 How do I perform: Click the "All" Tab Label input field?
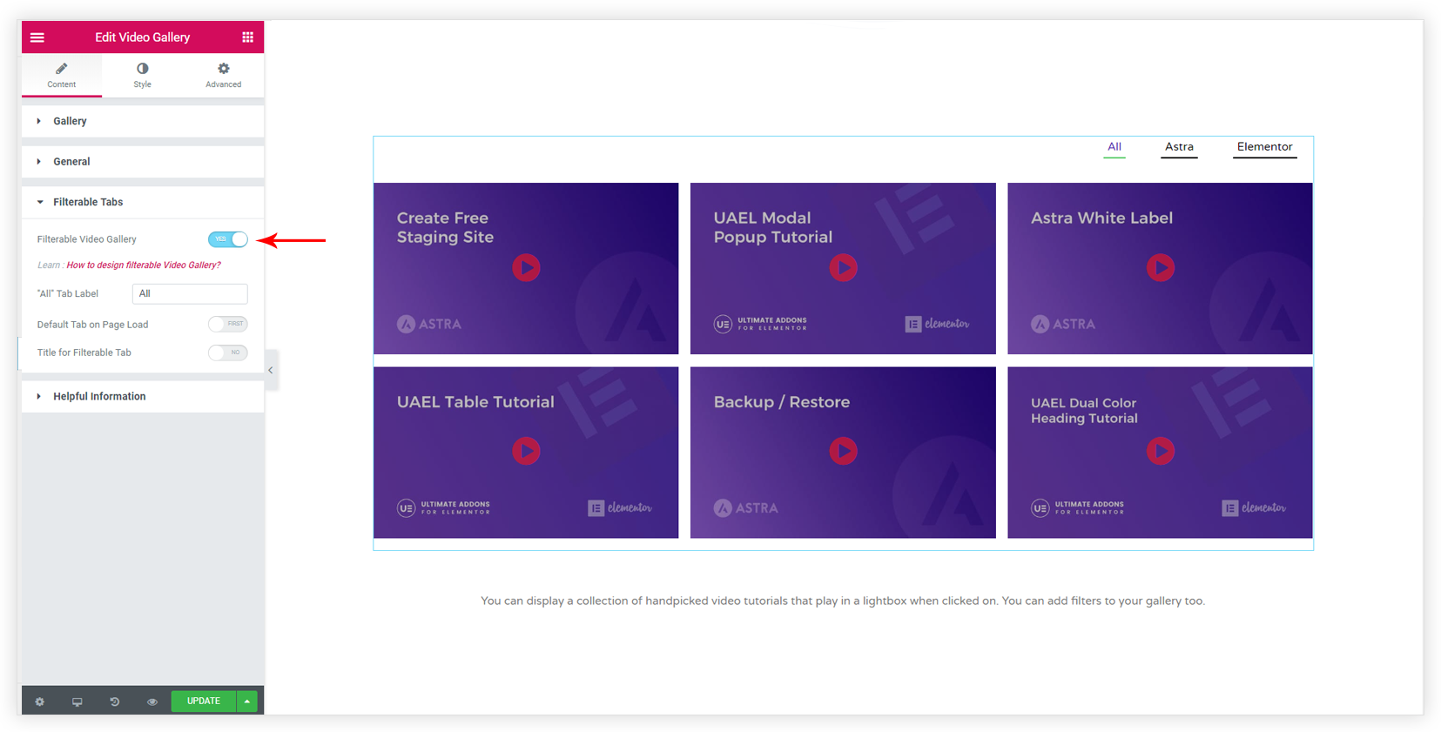tap(190, 294)
